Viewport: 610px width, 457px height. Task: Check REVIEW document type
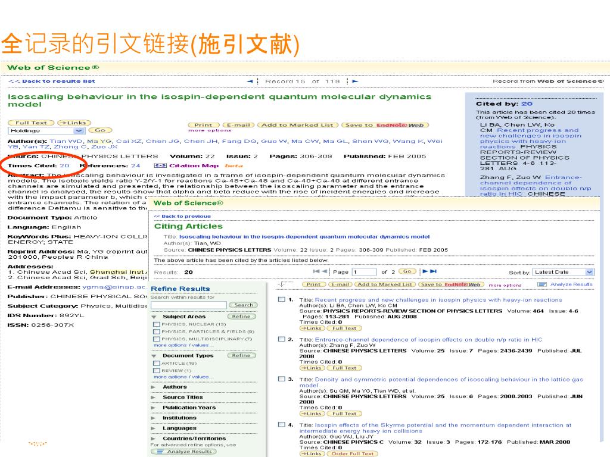pyautogui.click(x=157, y=370)
